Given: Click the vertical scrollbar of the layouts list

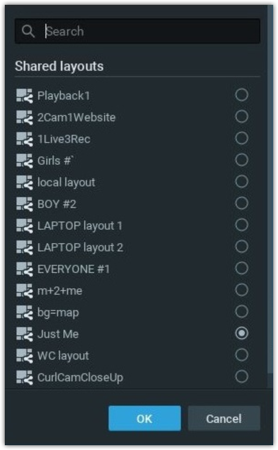Looking at the screenshot, I should pos(270,190).
